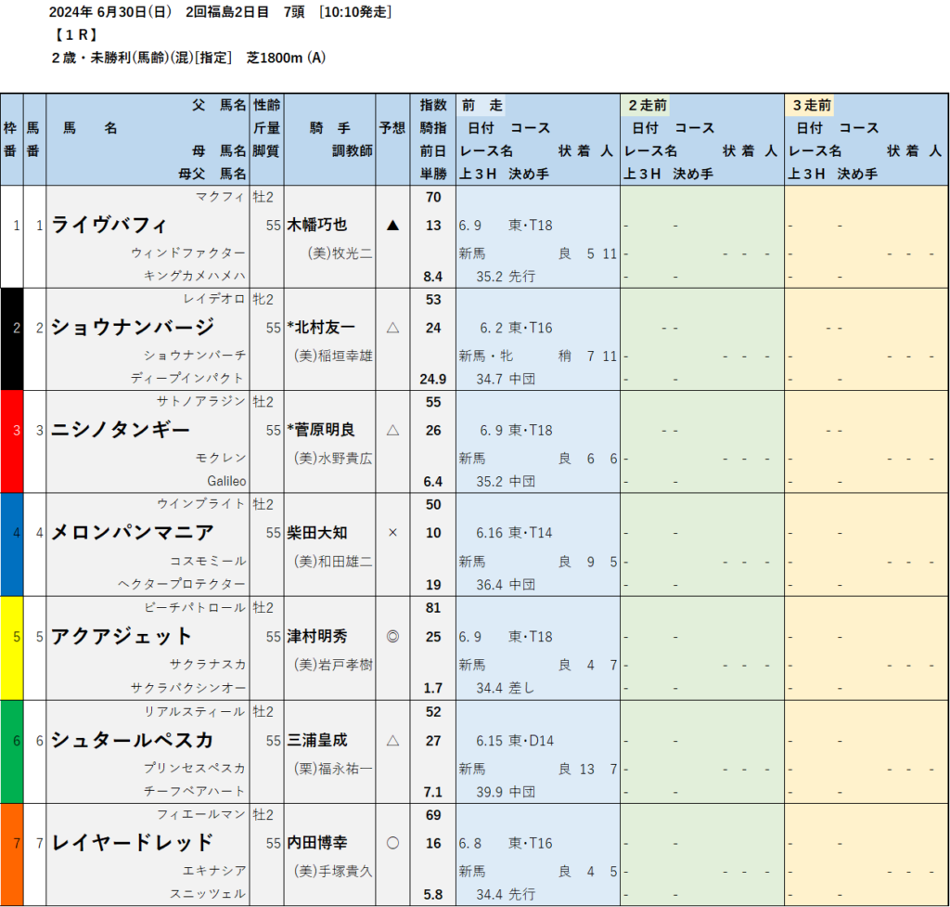Screen dimensions: 950x907
Task: Click the △ prediction mark for シュタールペスカ
Action: point(392,740)
